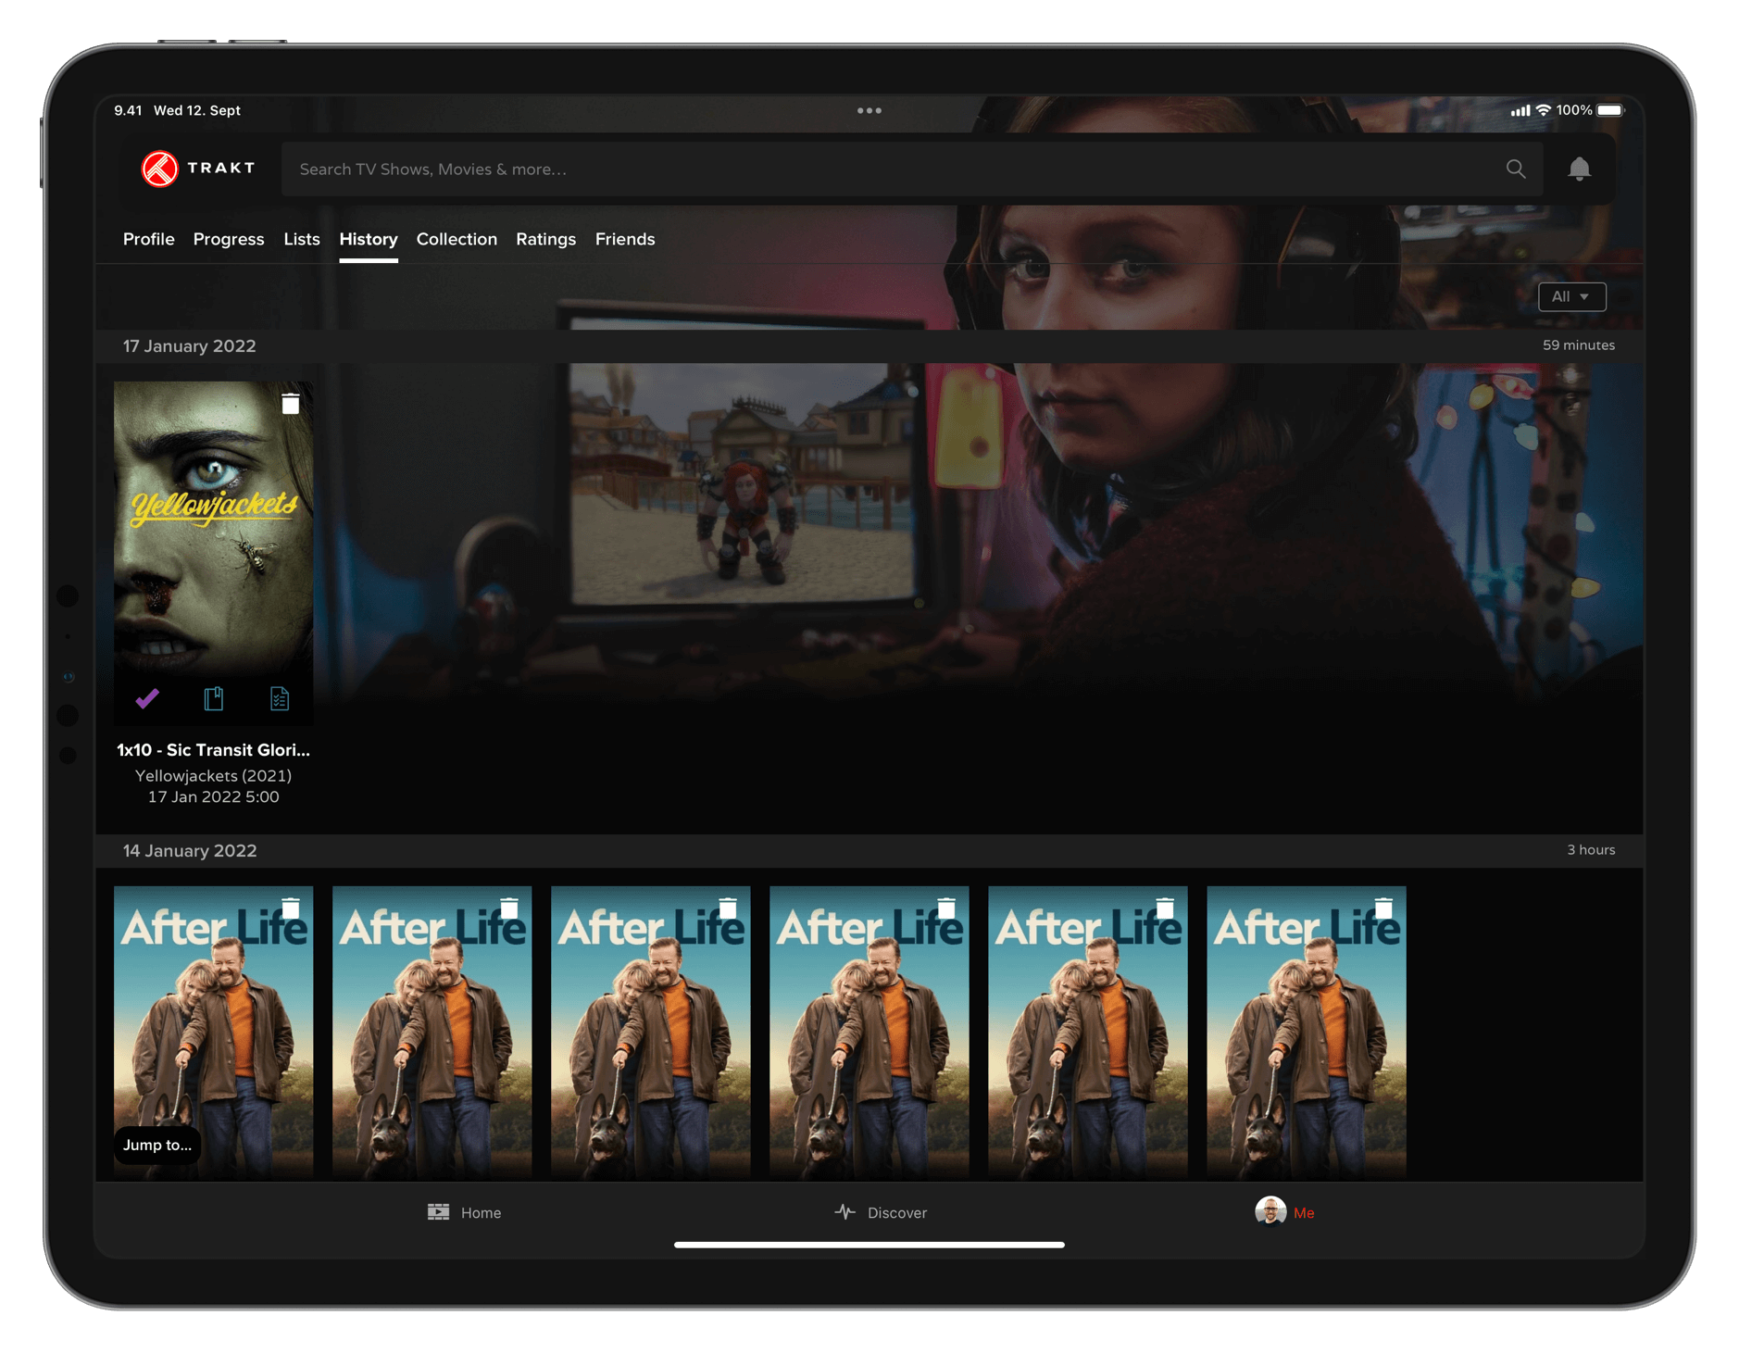Go to Home in bottom bar
The width and height of the screenshot is (1739, 1353).
464,1212
